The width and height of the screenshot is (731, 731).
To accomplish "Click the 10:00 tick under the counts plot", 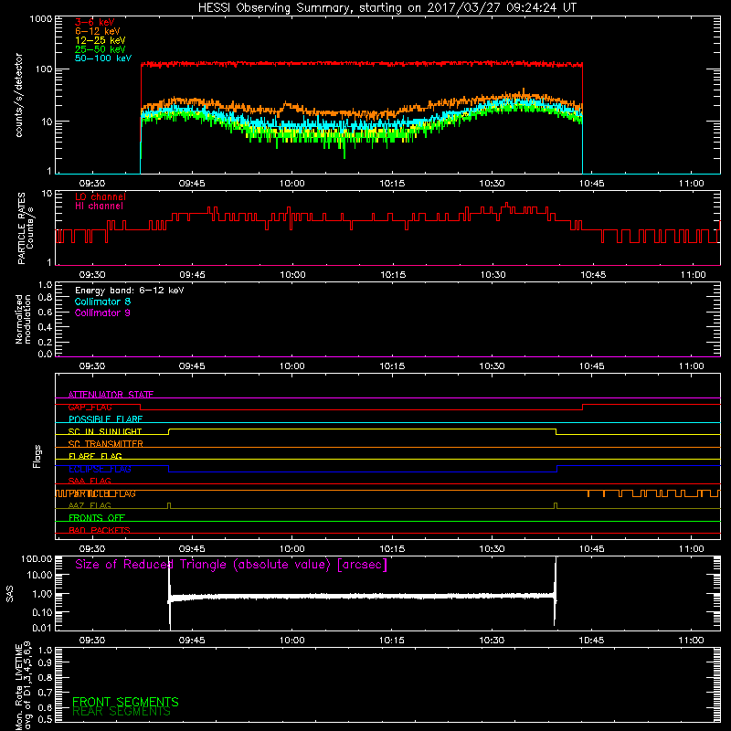I will [291, 184].
